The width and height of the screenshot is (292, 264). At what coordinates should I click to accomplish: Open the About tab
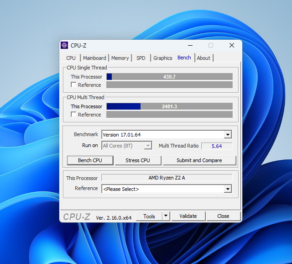(203, 58)
